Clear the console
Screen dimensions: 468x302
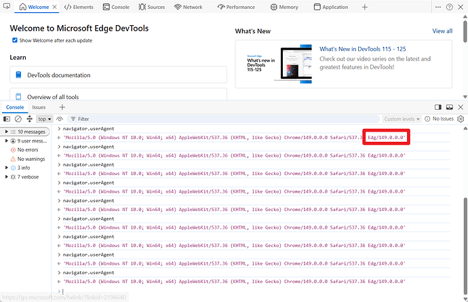click(x=18, y=119)
